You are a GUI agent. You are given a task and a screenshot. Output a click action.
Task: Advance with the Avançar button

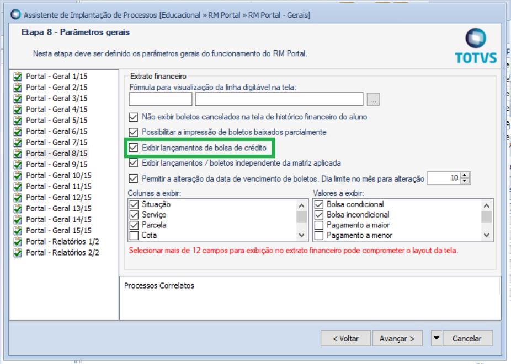pos(397,338)
